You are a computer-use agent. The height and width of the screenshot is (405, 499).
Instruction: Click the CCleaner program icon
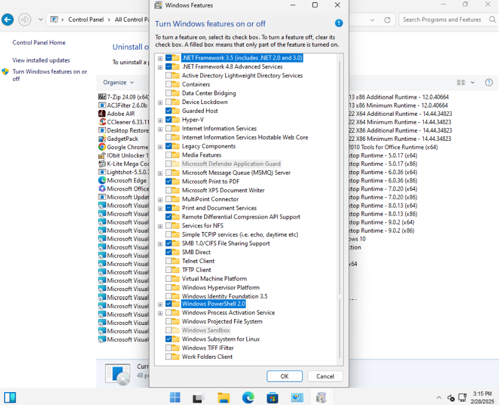(102, 122)
